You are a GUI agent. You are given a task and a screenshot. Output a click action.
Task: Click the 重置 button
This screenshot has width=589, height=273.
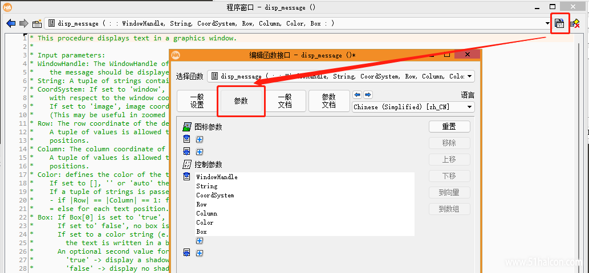(449, 127)
